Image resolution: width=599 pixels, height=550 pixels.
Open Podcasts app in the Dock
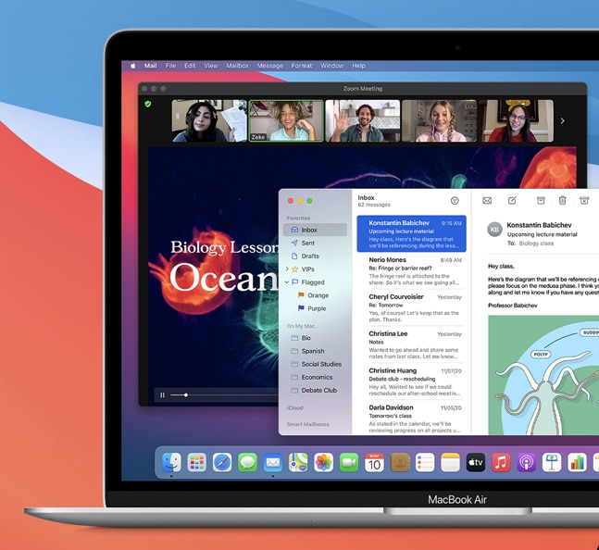pyautogui.click(x=527, y=463)
